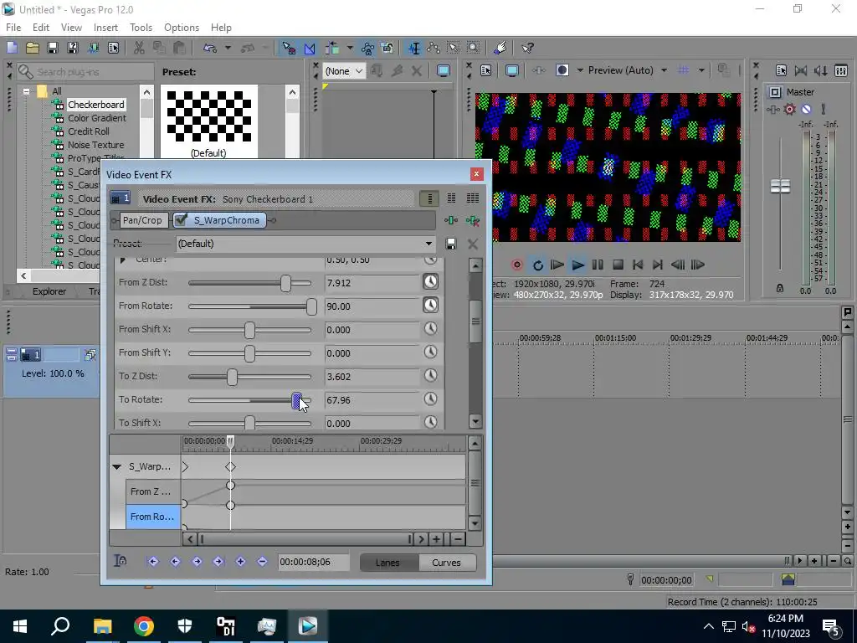Click the Master volume fader
Screen dimensions: 857x643
(780, 186)
